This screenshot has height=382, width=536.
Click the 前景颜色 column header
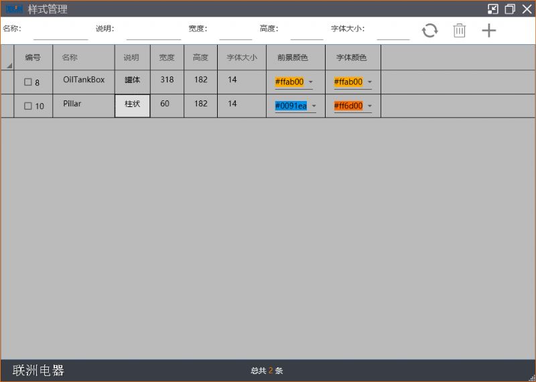293,58
